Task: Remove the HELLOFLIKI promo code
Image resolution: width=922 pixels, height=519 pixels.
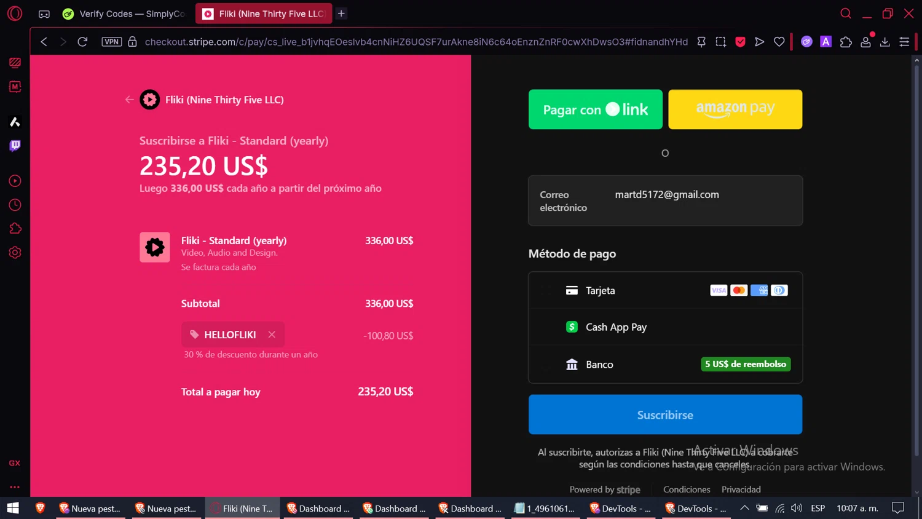Action: point(272,335)
